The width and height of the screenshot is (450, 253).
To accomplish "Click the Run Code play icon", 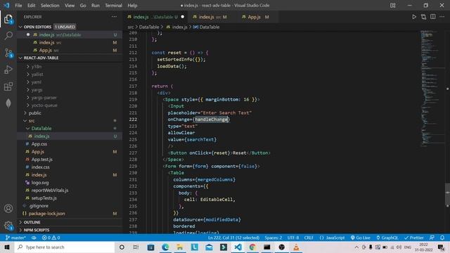I will 414,17.
